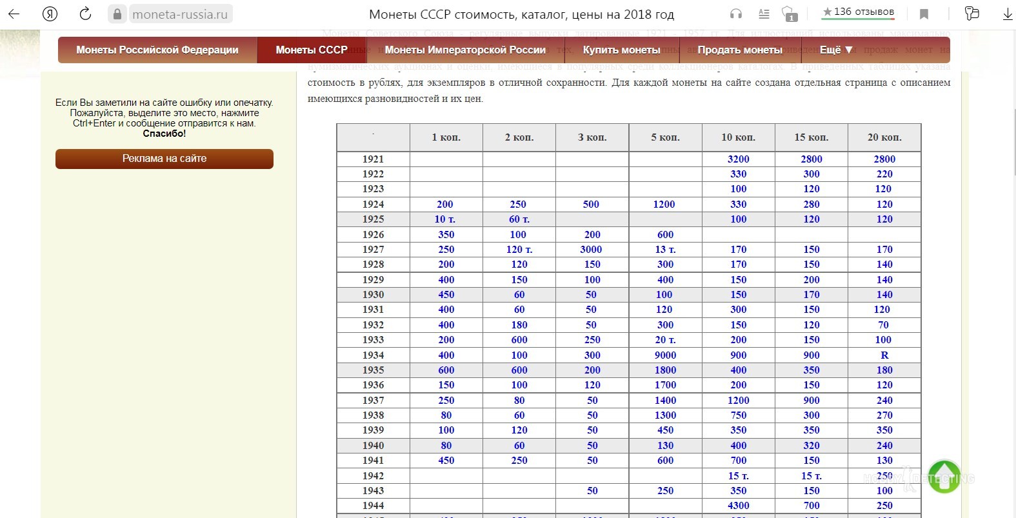Open the 1944 10 коп. price 4300
The height and width of the screenshot is (518, 1016).
pos(739,506)
